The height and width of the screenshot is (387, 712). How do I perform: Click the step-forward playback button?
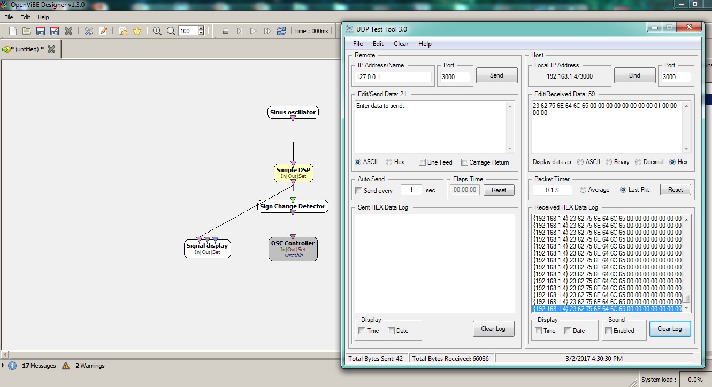point(240,31)
